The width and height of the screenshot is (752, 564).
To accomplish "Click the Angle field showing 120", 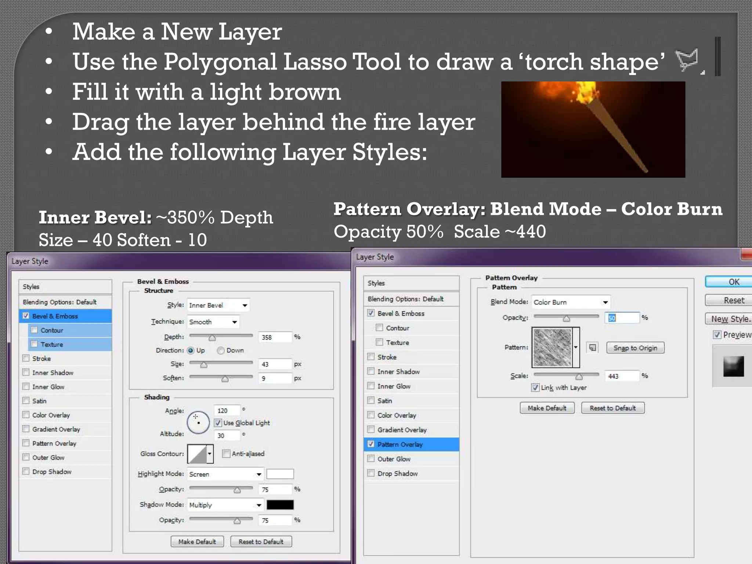I will (227, 410).
